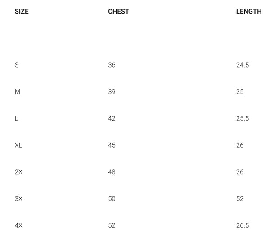Click length value 24.5 for size S

tap(243, 65)
